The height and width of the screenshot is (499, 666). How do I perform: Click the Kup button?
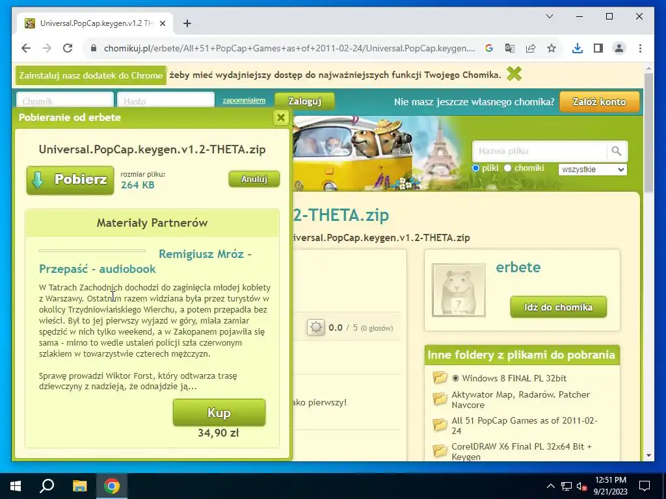219,413
